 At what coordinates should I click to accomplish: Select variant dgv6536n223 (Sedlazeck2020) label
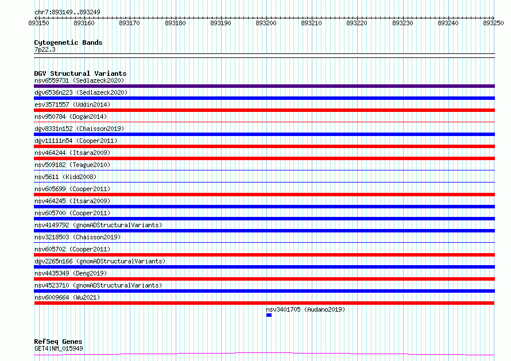[81, 92]
